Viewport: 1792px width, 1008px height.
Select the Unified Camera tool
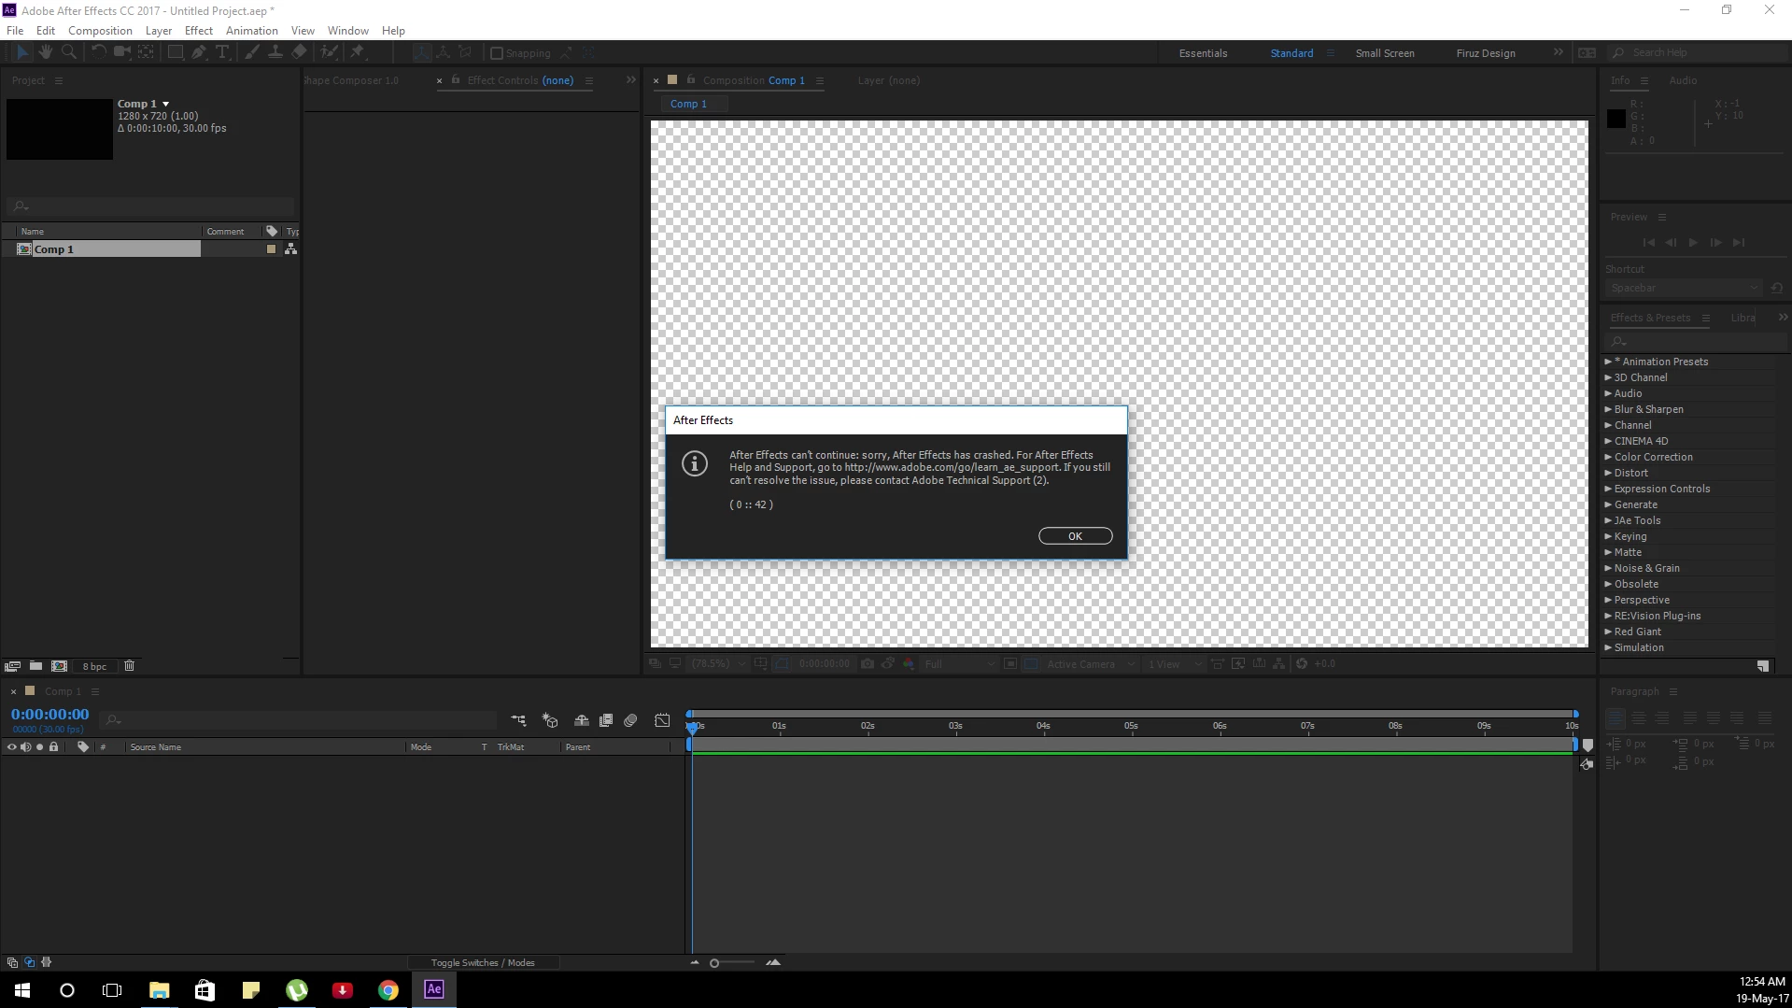click(121, 52)
